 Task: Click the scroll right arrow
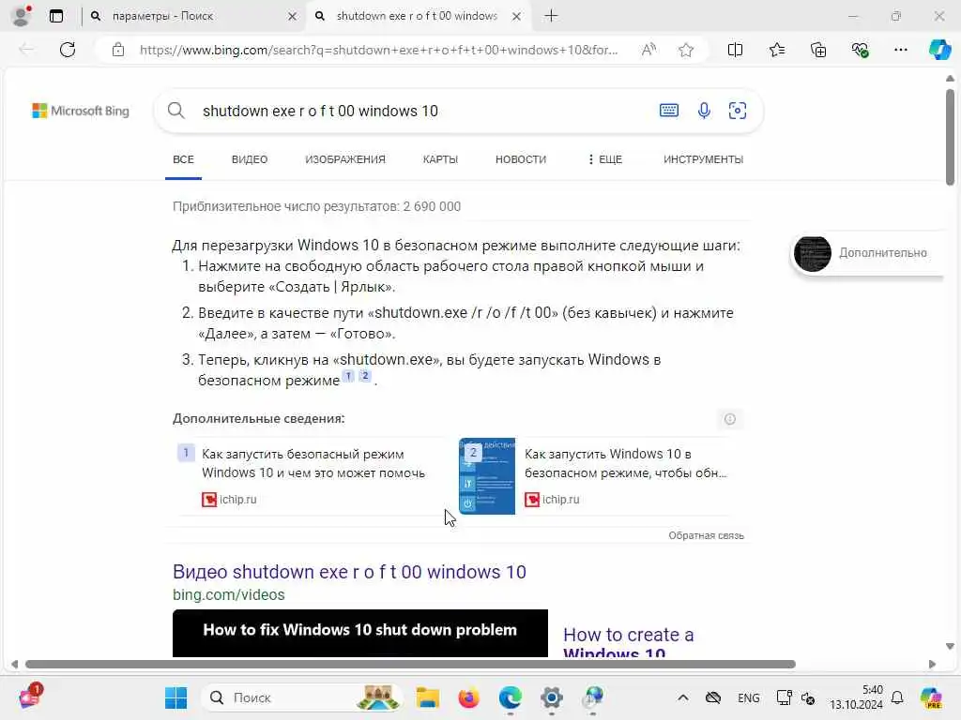tap(932, 665)
